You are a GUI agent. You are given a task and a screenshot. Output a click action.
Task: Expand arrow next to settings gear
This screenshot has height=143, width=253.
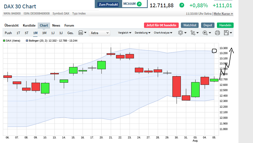click(x=185, y=33)
